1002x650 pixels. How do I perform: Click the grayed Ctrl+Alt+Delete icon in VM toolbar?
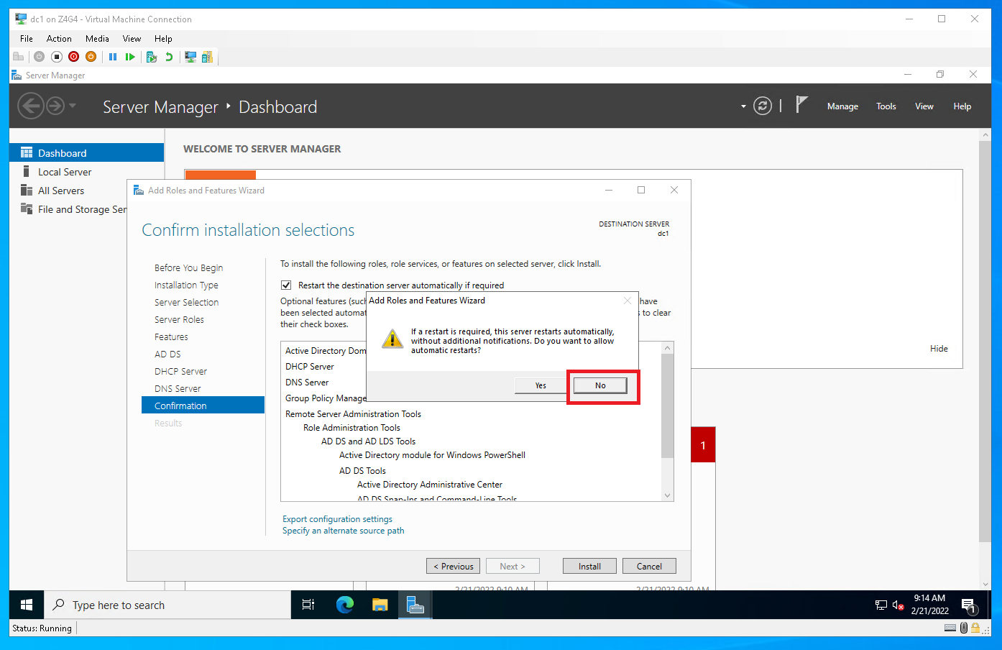[x=19, y=57]
